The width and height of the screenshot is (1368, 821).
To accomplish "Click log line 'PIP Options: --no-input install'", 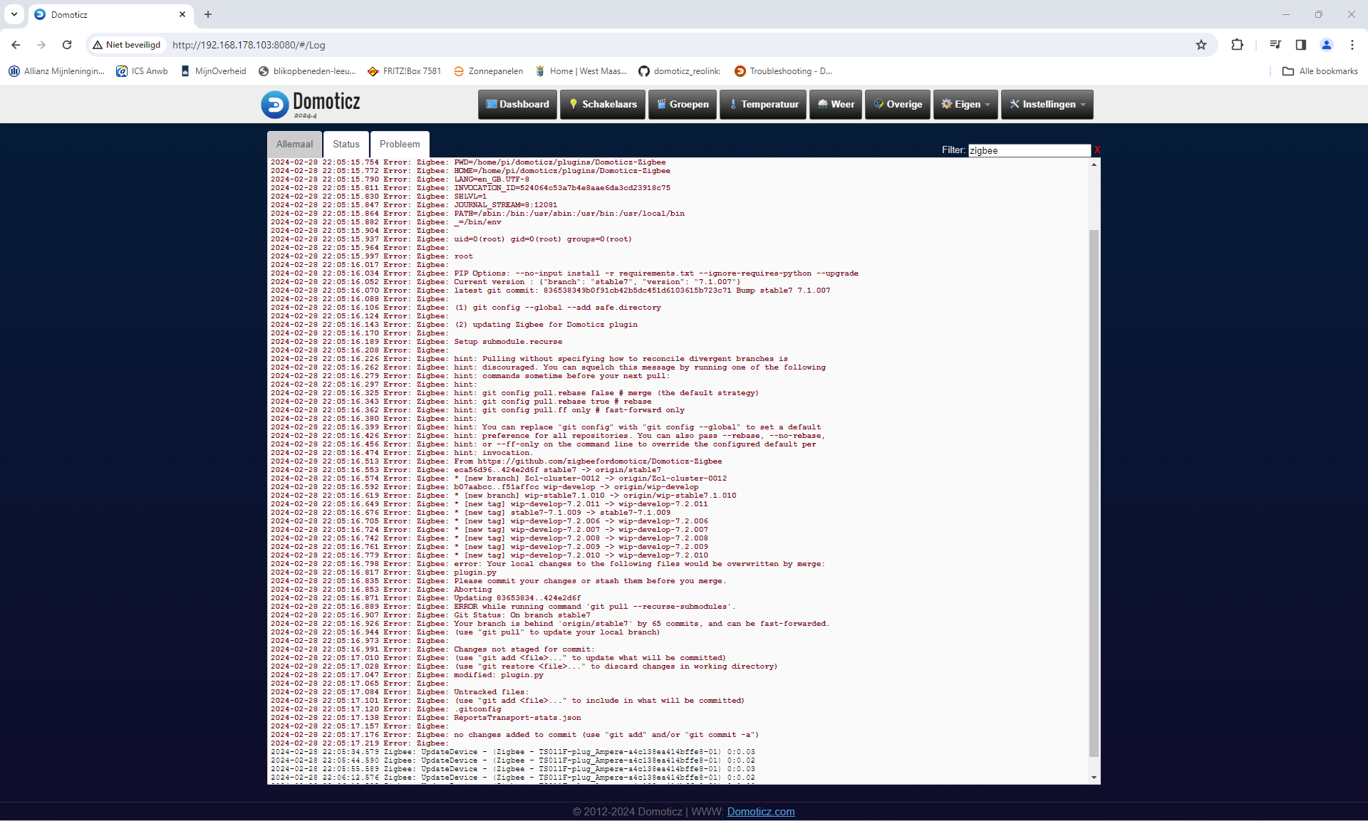I will coord(564,273).
